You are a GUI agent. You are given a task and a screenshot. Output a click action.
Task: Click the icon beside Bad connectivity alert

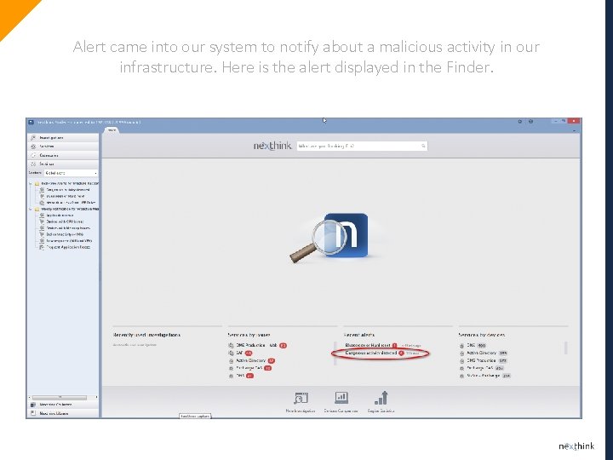pyautogui.click(x=42, y=234)
